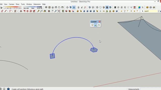Open the Help menu
The image size is (161, 90).
tap(44, 4)
